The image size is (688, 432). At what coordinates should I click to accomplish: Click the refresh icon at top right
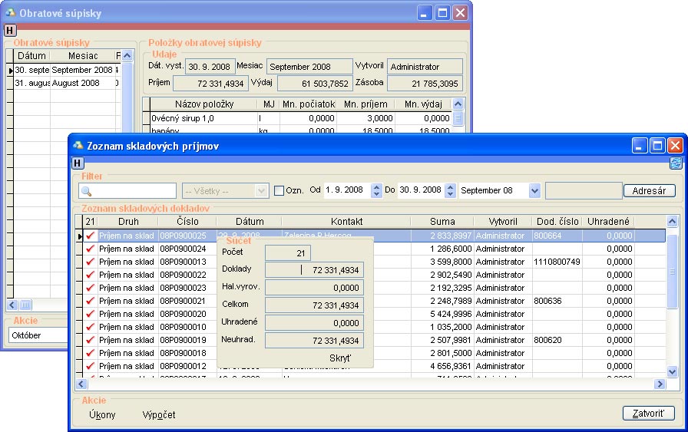click(x=676, y=163)
